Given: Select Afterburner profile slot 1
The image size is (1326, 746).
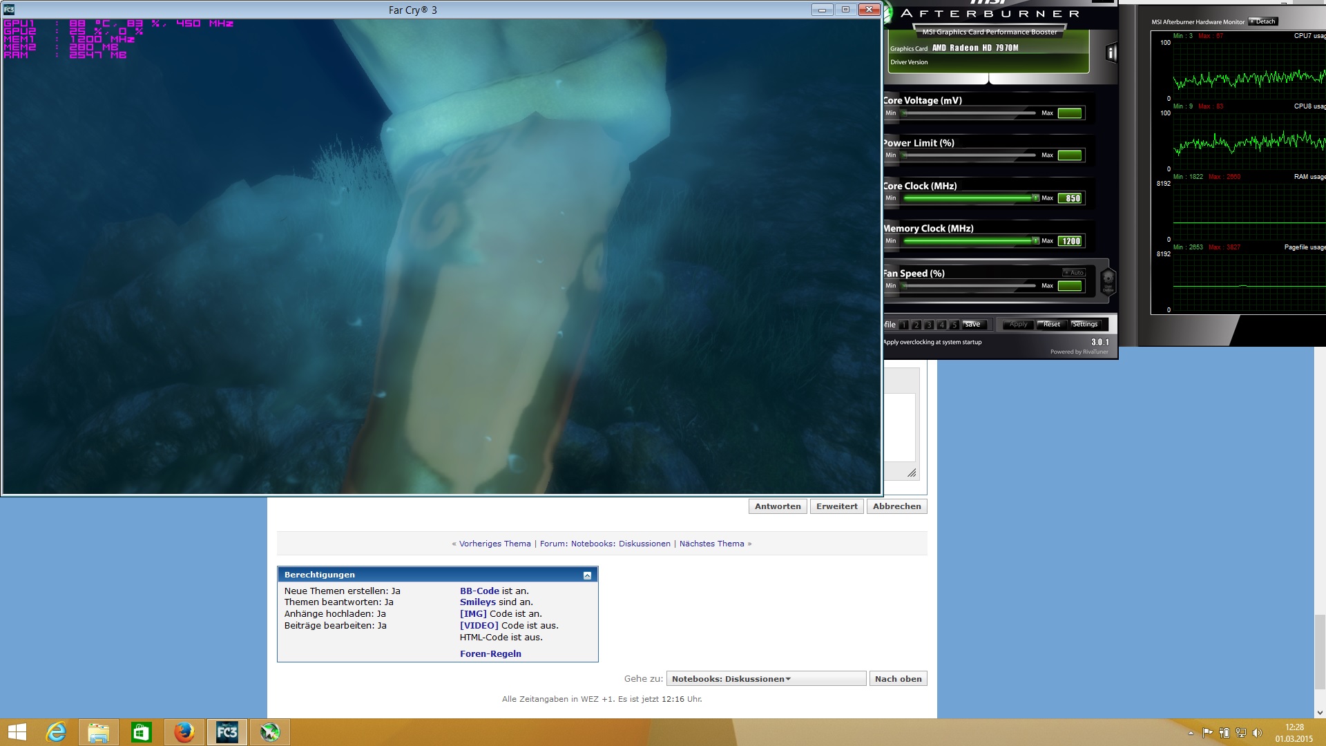Looking at the screenshot, I should 904,325.
